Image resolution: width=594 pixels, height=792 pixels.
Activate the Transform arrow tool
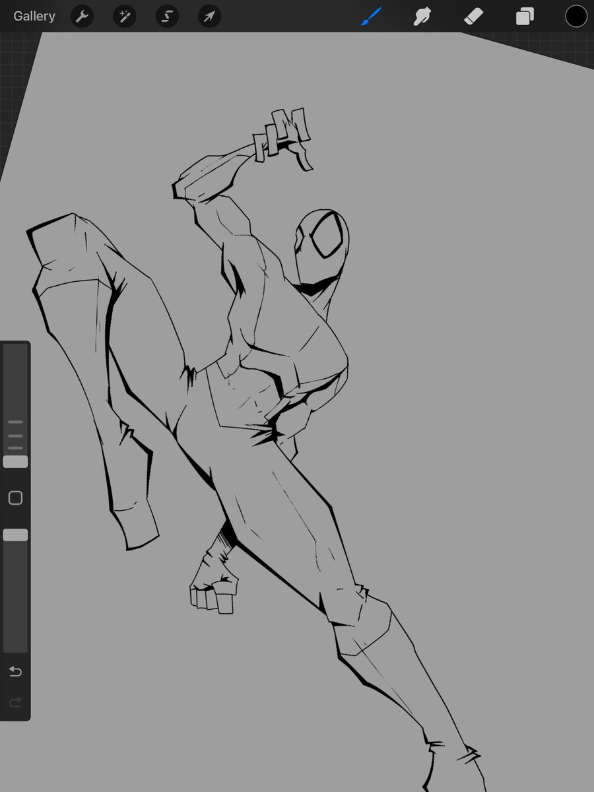coord(209,16)
